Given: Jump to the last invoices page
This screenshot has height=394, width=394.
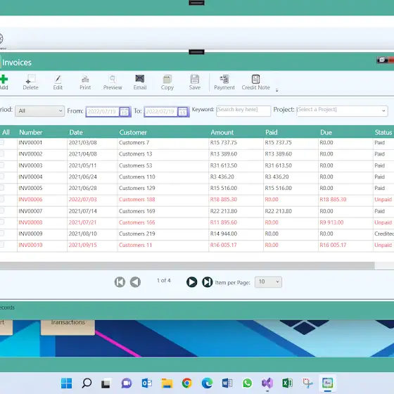Looking at the screenshot, I should [208, 282].
